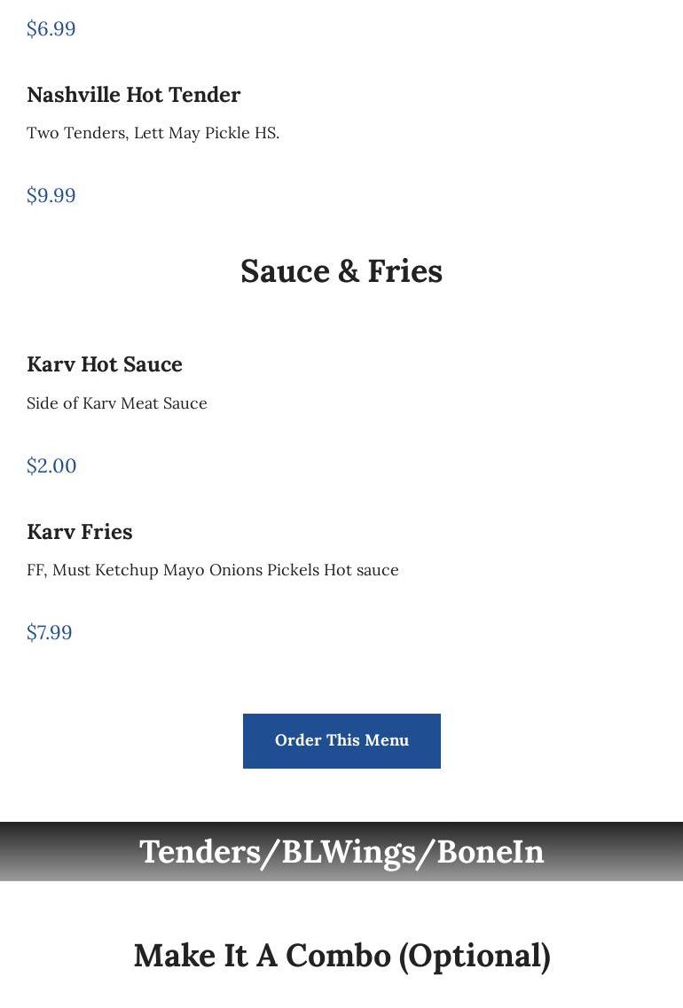Open the Karv Hot Sauce menu item
This screenshot has height=1008, width=683.
coord(105,364)
